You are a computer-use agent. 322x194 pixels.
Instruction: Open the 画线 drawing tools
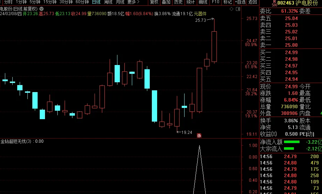(203, 2)
